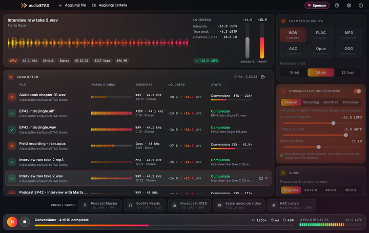Image resolution: width=369 pixels, height=233 pixels.
Task: Stop the batch conversion
Action: click(x=25, y=222)
